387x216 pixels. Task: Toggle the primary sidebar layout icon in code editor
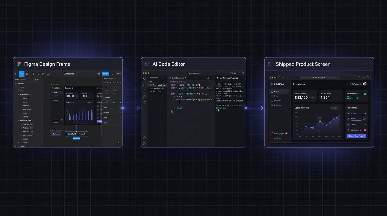(x=231, y=73)
